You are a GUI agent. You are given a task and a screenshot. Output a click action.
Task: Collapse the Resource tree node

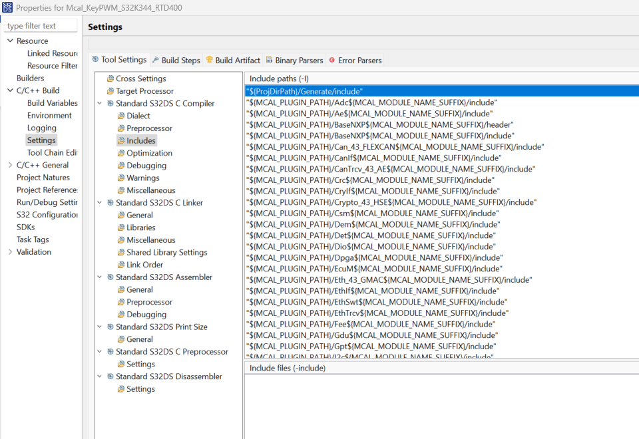tap(10, 41)
